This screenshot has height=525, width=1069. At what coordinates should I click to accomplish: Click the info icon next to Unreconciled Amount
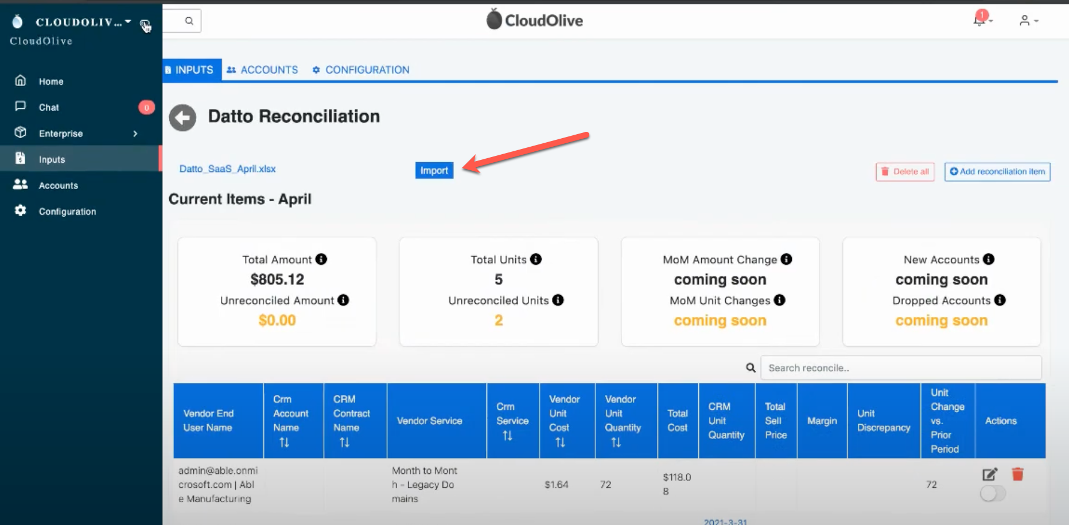(343, 300)
